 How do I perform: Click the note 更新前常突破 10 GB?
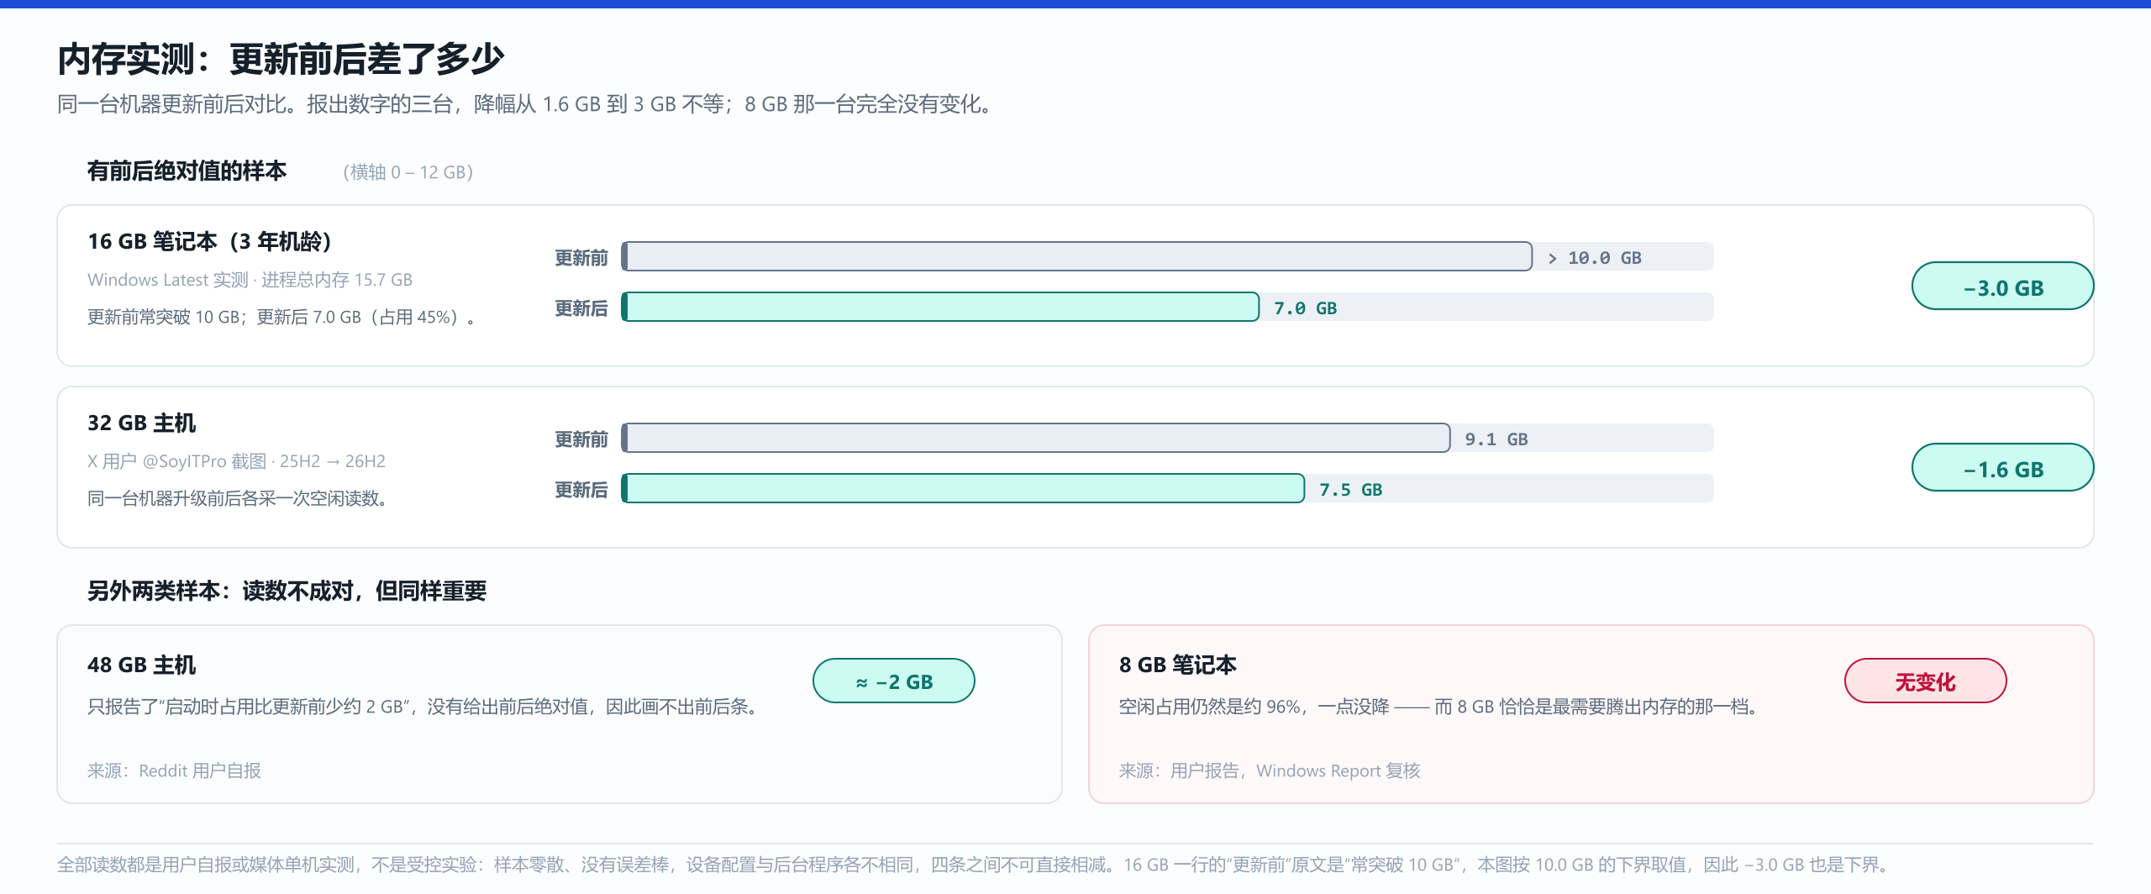(x=281, y=317)
